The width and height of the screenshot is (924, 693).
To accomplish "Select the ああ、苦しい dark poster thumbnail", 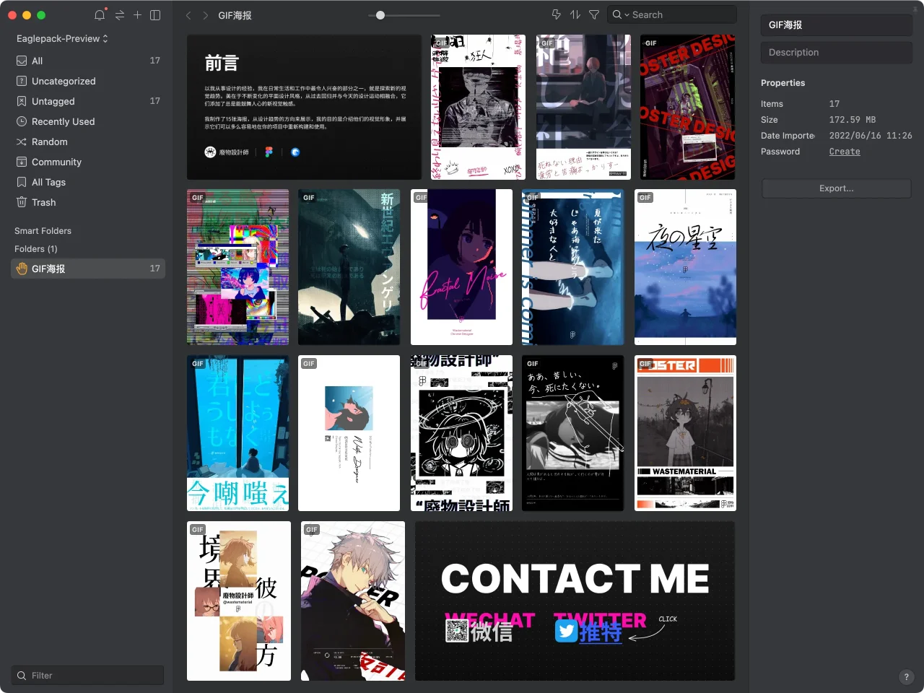I will pos(572,433).
